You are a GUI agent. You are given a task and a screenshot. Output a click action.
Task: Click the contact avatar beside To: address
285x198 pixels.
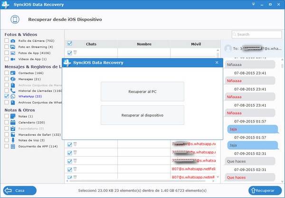pyautogui.click(x=228, y=48)
